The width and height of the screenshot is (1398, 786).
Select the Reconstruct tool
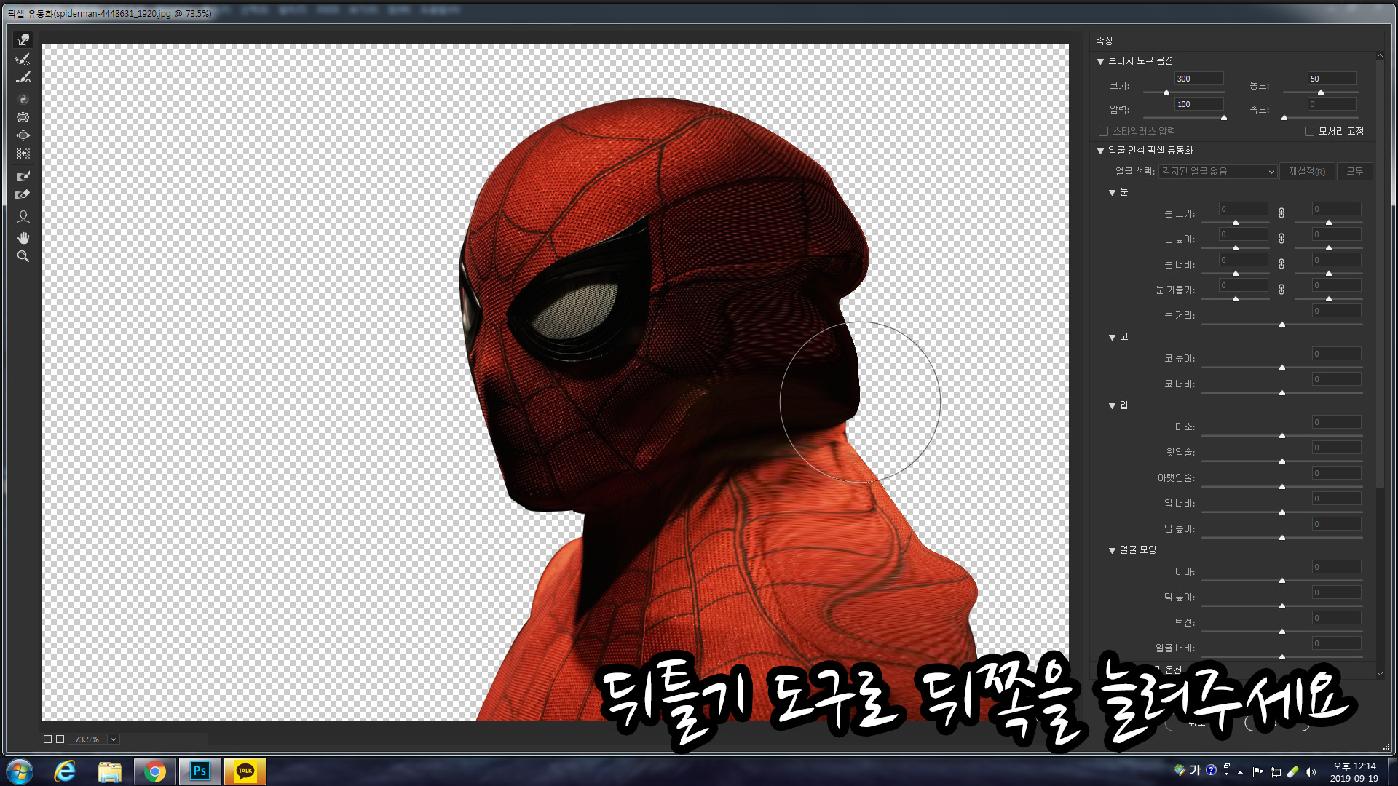(23, 59)
